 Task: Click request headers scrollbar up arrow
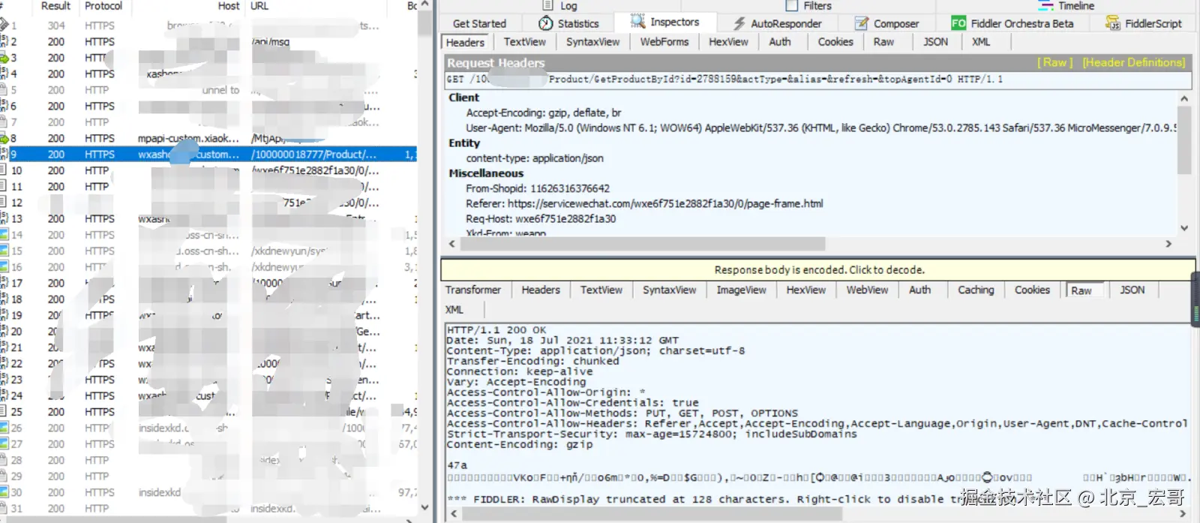(1184, 98)
